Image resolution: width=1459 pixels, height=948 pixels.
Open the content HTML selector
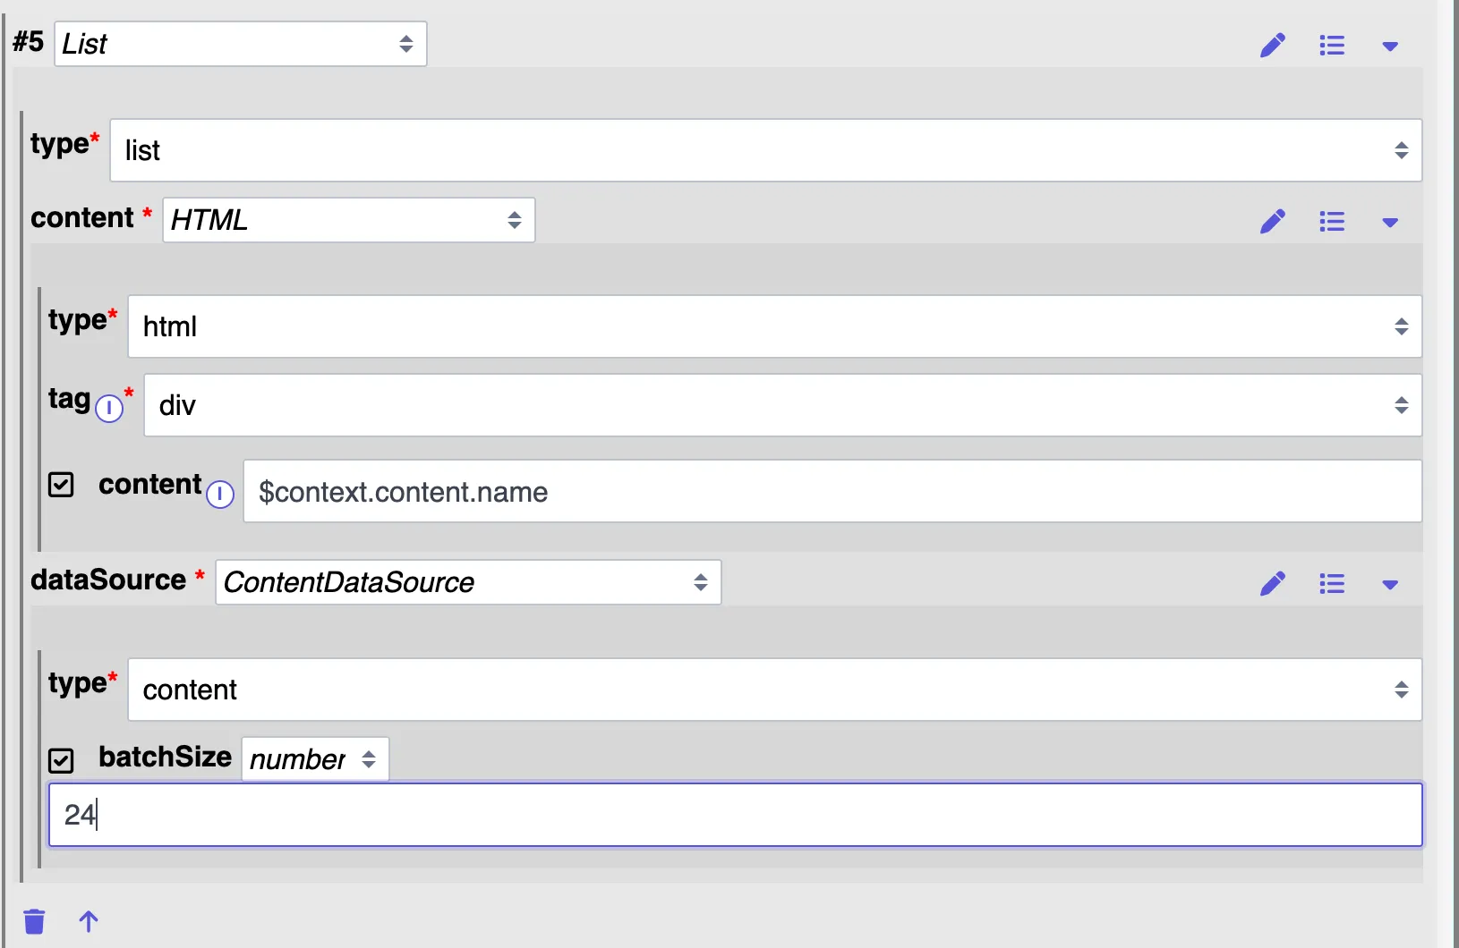349,220
